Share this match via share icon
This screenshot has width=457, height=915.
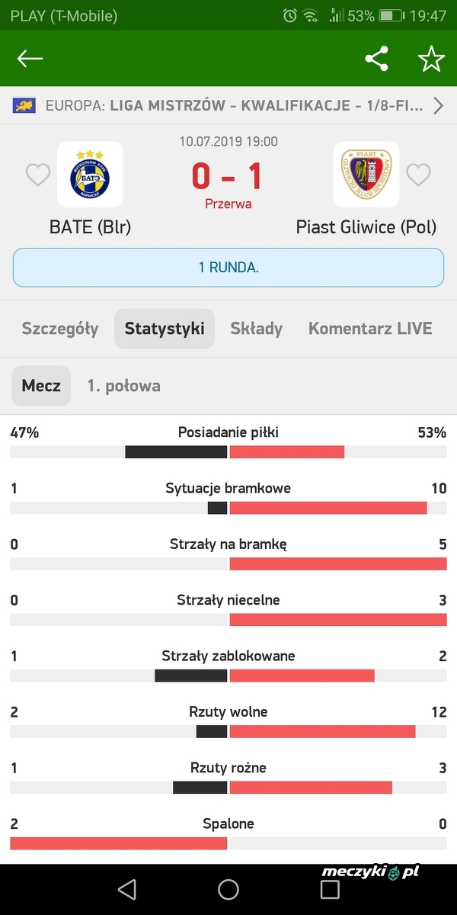click(x=376, y=59)
